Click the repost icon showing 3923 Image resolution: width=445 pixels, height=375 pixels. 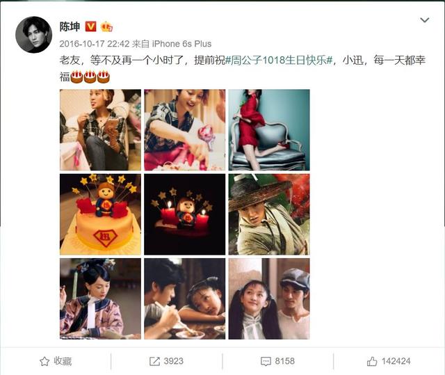(x=154, y=361)
